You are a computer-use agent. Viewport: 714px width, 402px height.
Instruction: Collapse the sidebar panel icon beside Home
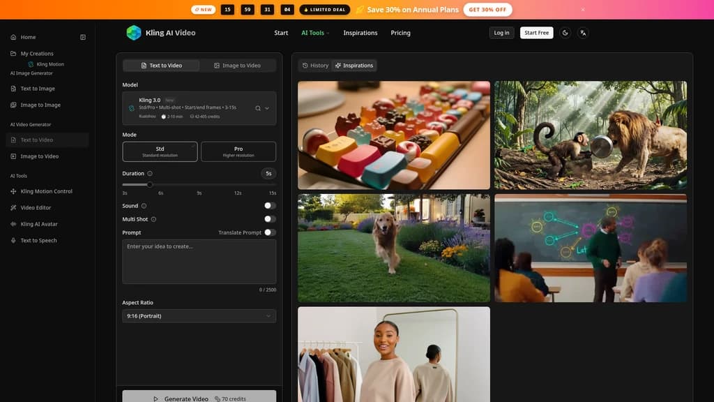(83, 37)
